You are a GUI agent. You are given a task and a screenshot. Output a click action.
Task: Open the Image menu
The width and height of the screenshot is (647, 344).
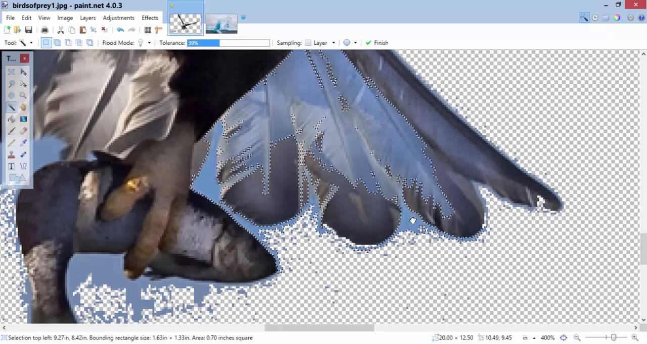coord(65,18)
